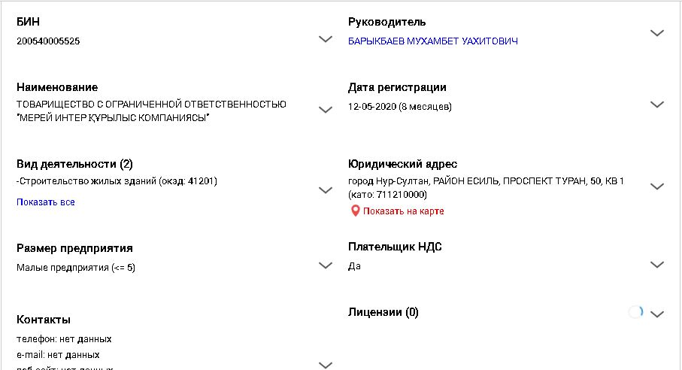Click the company name text
Image resolution: width=682 pixels, height=370 pixels.
click(x=151, y=111)
